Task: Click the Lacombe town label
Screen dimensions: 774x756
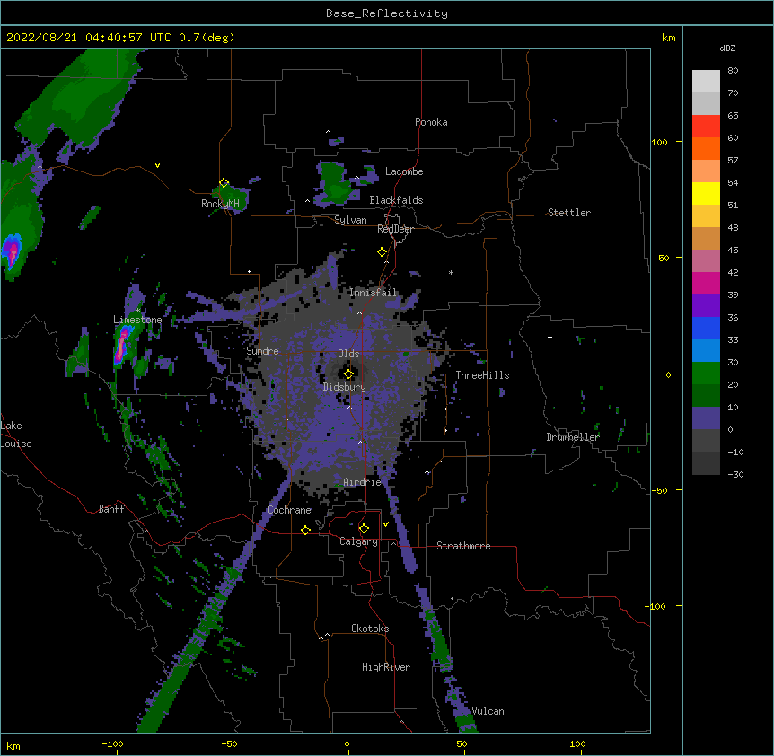Action: (x=404, y=171)
